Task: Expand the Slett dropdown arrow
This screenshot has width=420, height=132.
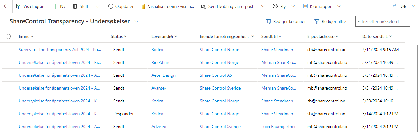Action: [98, 6]
